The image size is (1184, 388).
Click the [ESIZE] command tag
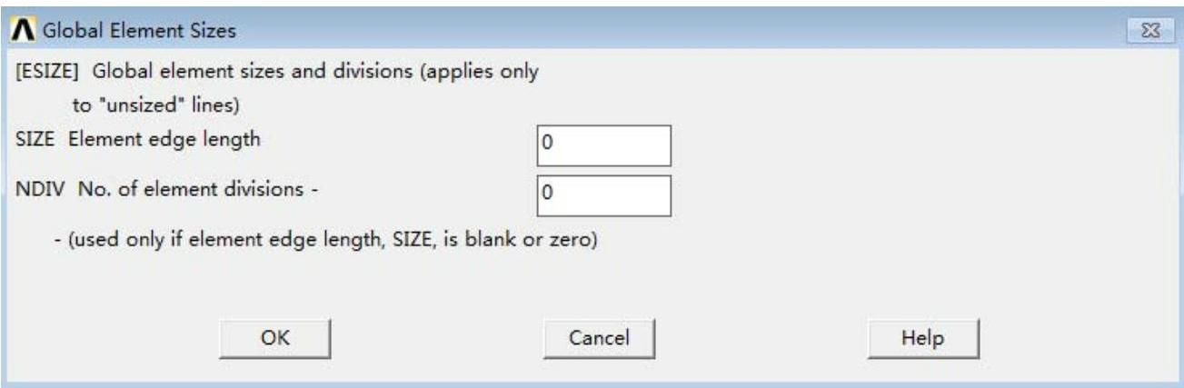[x=40, y=72]
